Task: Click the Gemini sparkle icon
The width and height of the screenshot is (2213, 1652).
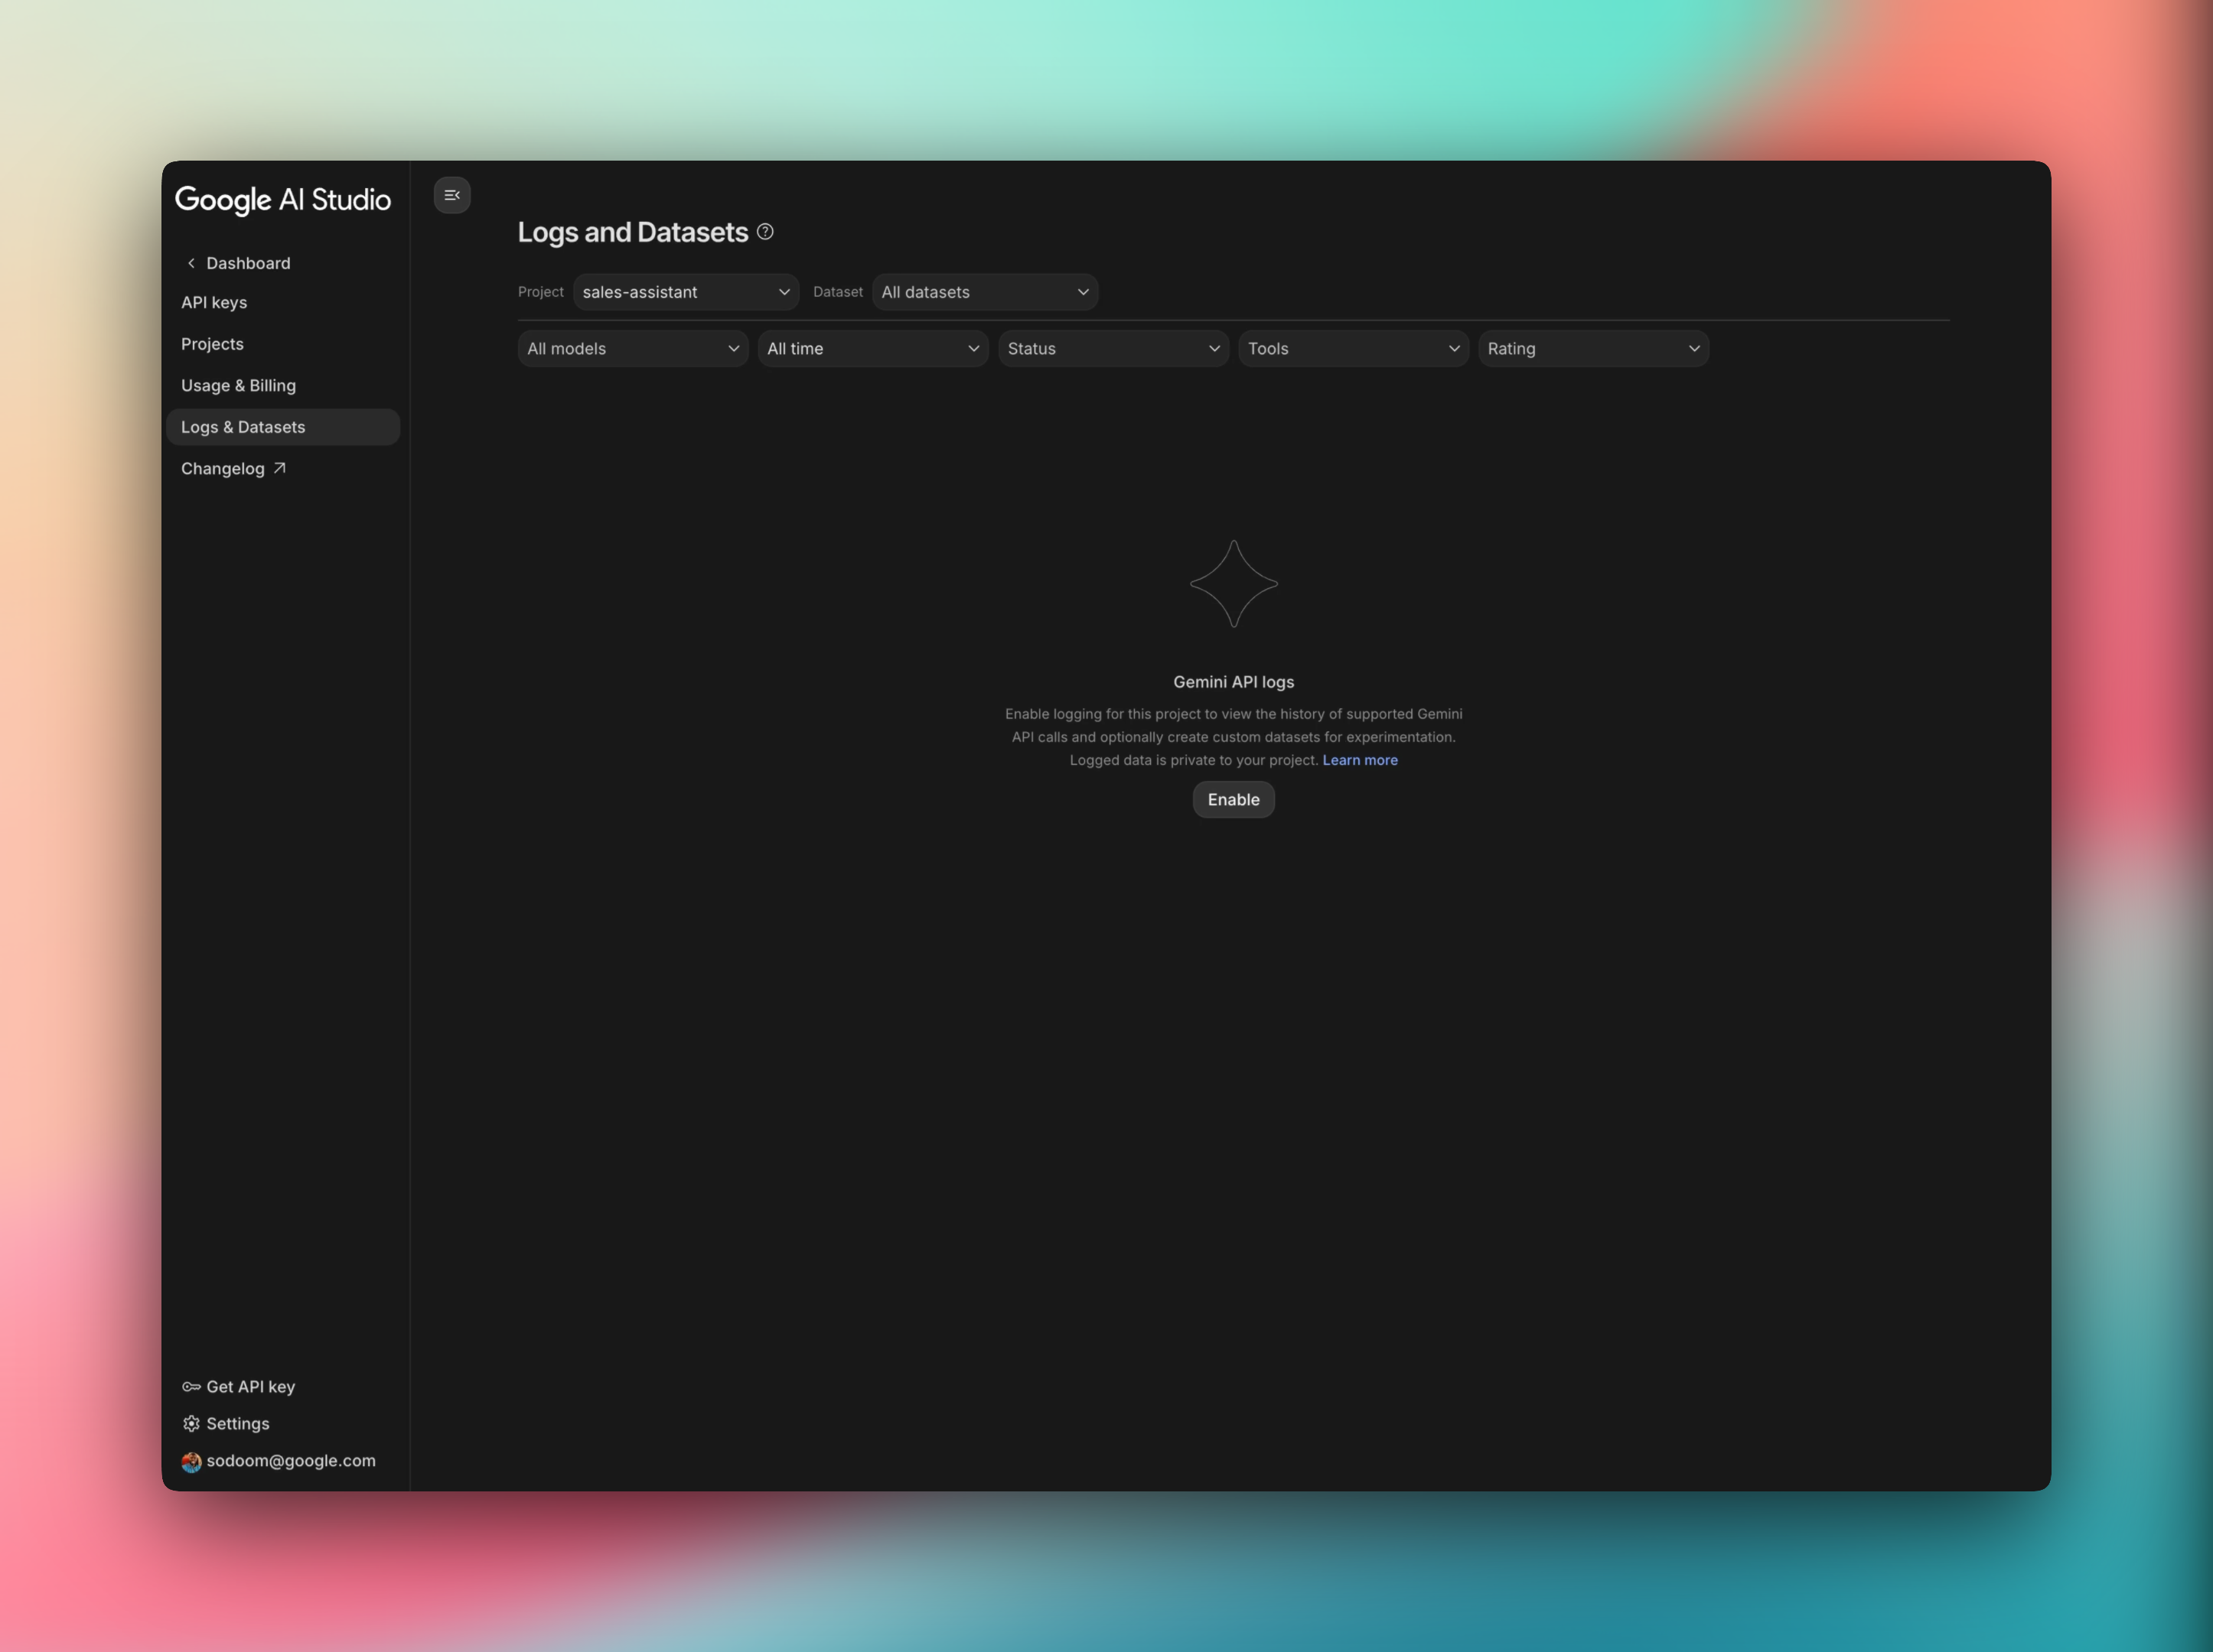Action: pyautogui.click(x=1233, y=584)
